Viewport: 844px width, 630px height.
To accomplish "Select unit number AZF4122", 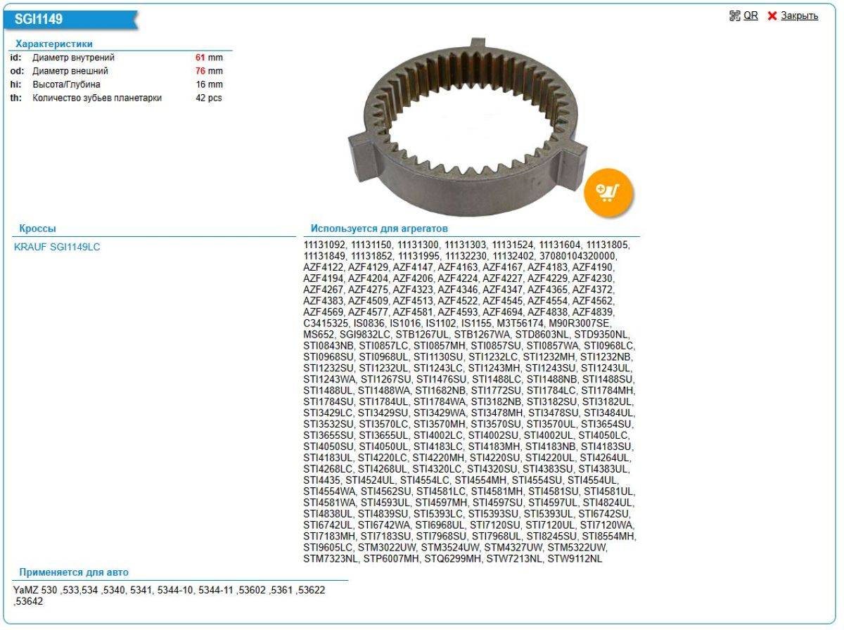I will tap(323, 267).
